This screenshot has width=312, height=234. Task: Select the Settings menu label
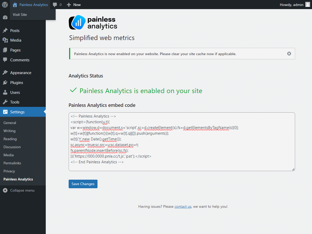coord(17,112)
